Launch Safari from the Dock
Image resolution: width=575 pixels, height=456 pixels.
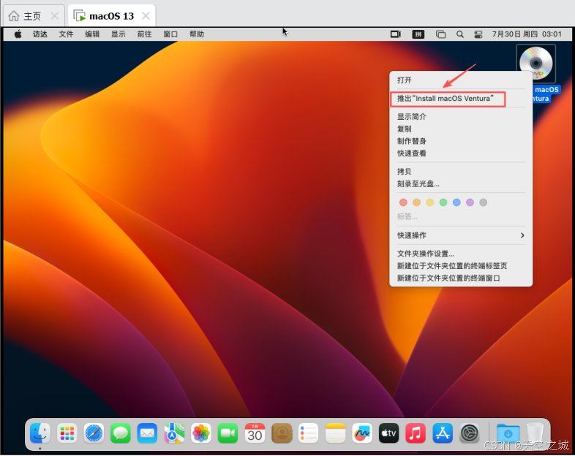[94, 433]
